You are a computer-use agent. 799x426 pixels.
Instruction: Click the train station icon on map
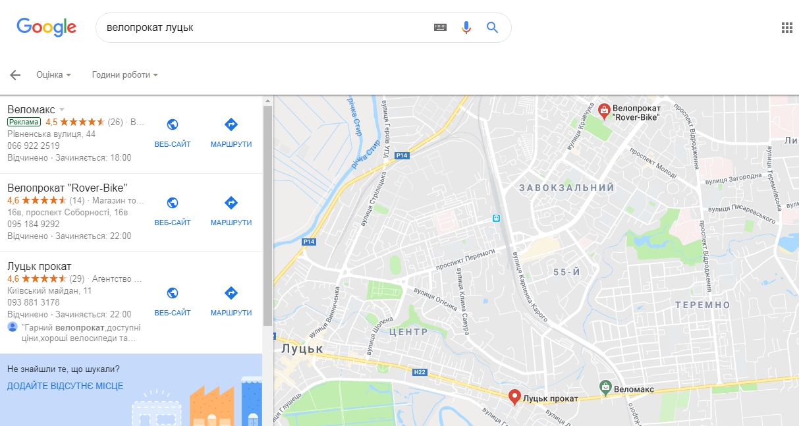pyautogui.click(x=495, y=218)
